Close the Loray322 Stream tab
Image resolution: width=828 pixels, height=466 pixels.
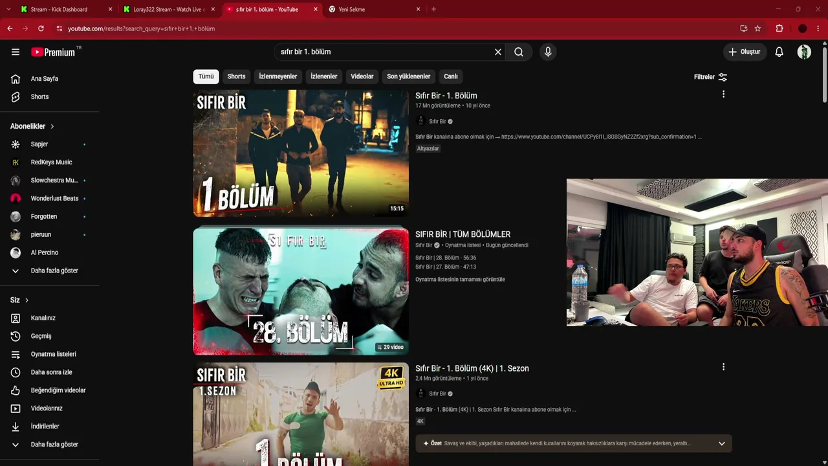(x=213, y=9)
